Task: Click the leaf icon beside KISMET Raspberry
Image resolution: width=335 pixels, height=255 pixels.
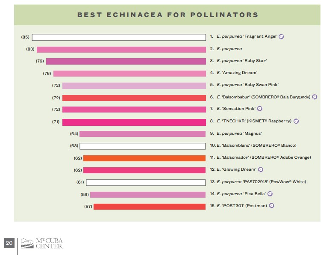Action: tap(296, 121)
